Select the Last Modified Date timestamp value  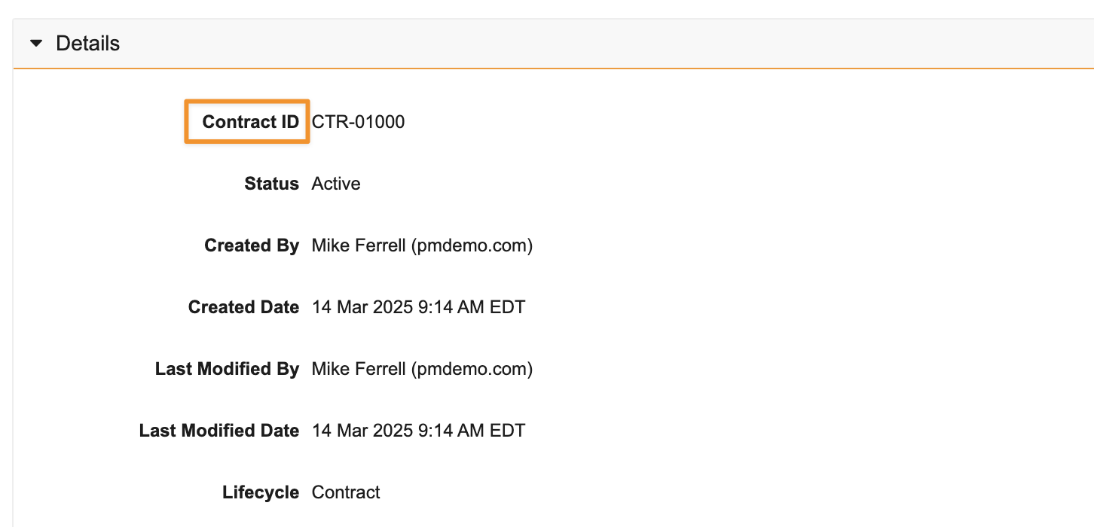click(418, 431)
